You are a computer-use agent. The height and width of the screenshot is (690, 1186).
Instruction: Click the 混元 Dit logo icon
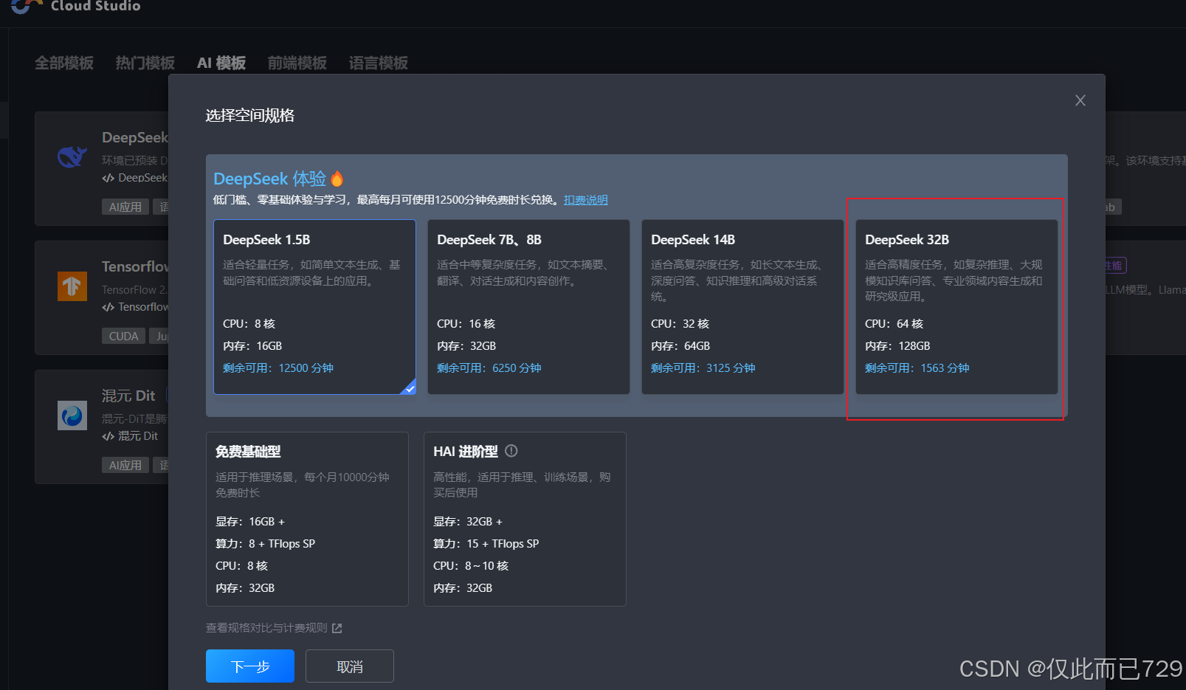tap(72, 415)
